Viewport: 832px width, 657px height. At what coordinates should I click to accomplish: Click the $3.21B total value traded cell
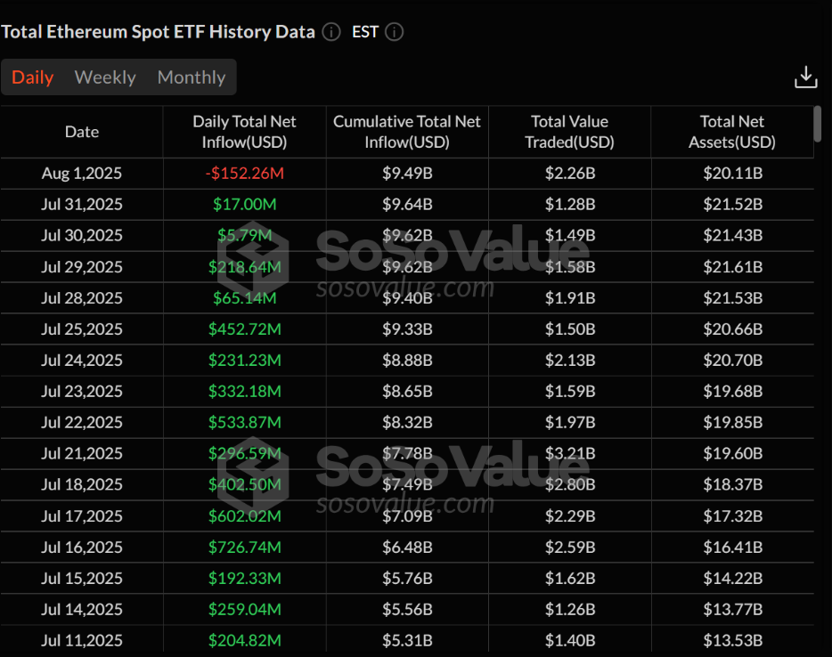point(569,453)
